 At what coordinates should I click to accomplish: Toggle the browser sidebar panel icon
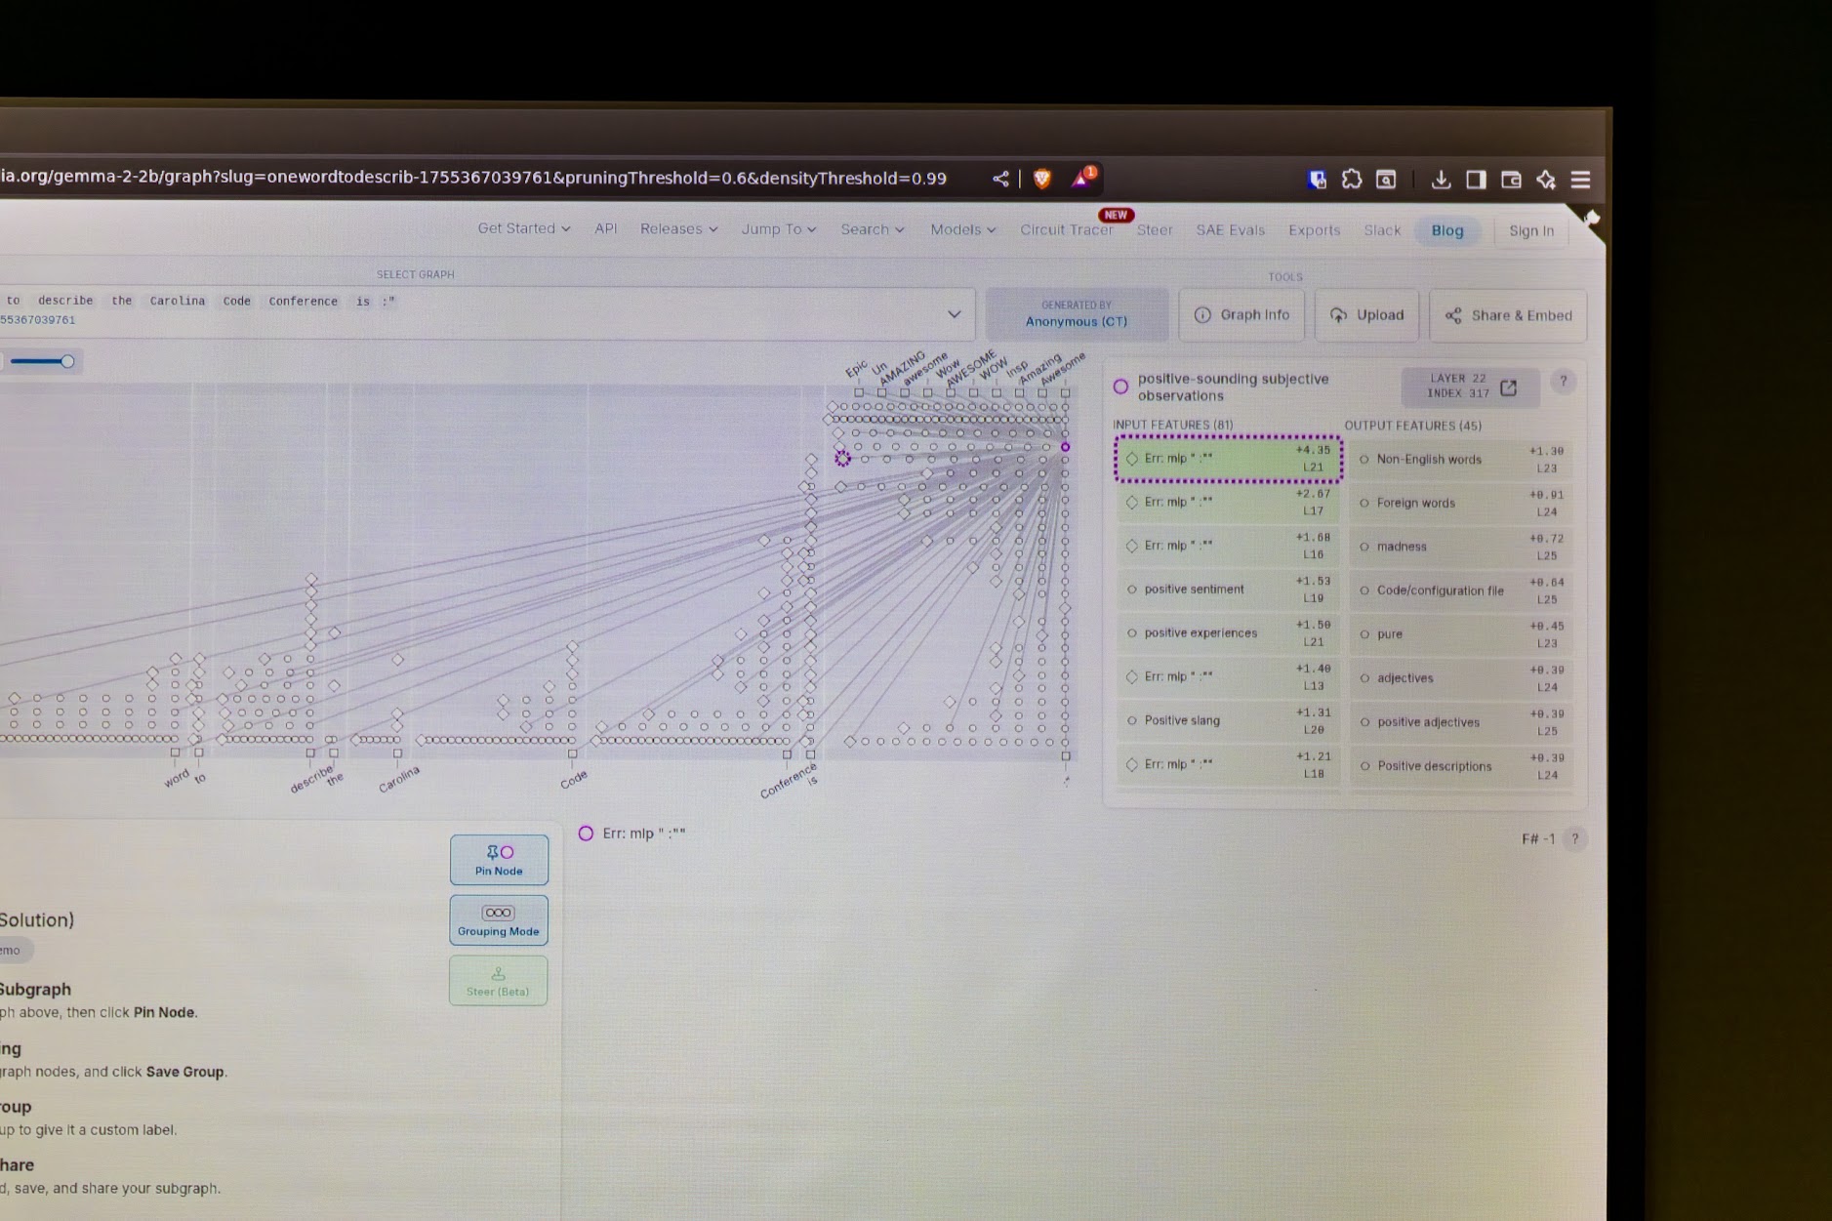pyautogui.click(x=1476, y=180)
